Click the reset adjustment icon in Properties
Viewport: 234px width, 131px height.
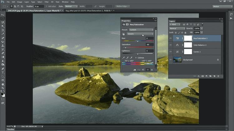(143, 70)
